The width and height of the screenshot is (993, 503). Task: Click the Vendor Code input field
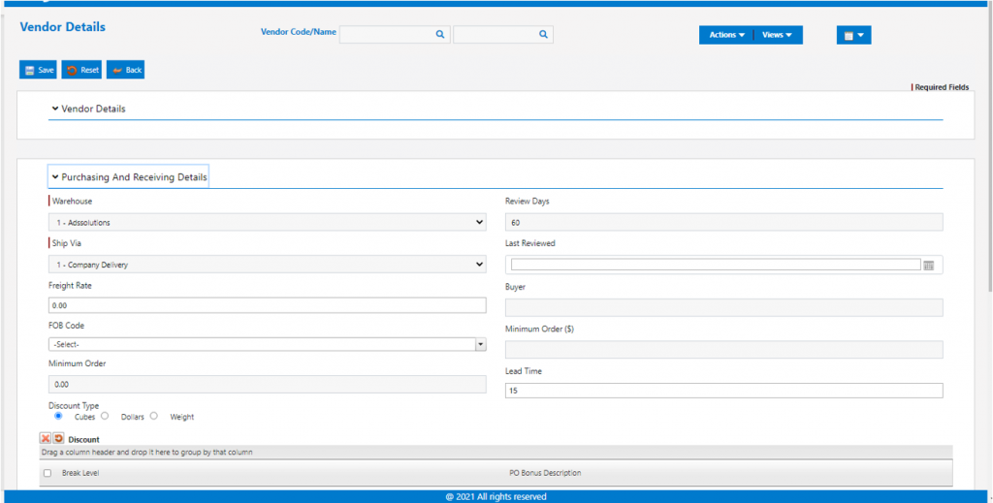pos(395,35)
